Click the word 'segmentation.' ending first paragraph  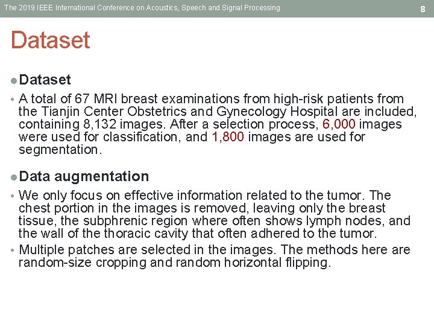pyautogui.click(x=60, y=150)
